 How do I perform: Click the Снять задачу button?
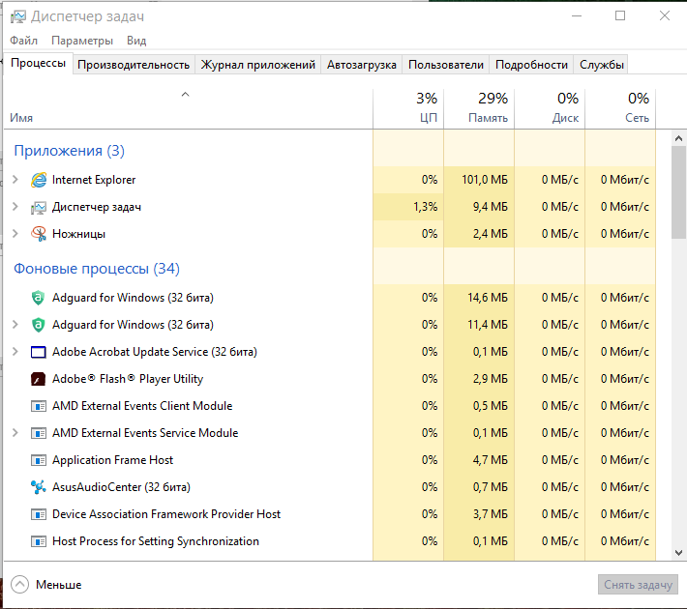[x=638, y=585]
